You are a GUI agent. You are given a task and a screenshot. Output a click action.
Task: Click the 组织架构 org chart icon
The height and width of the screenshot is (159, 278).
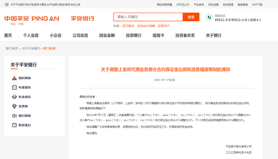click(x=14, y=78)
